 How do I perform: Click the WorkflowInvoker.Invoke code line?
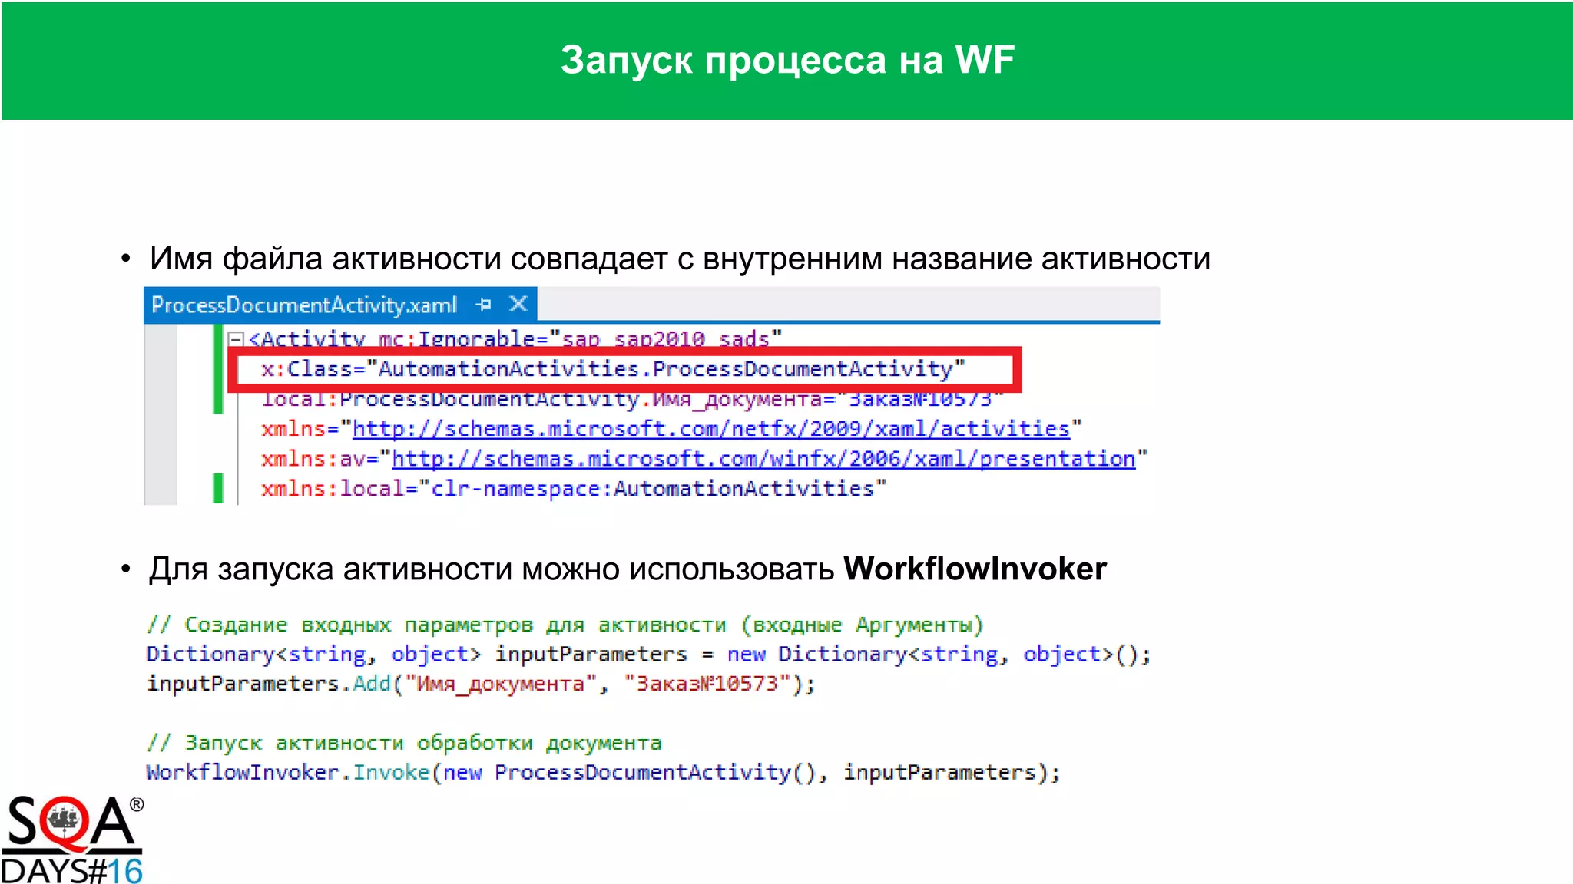603,772
